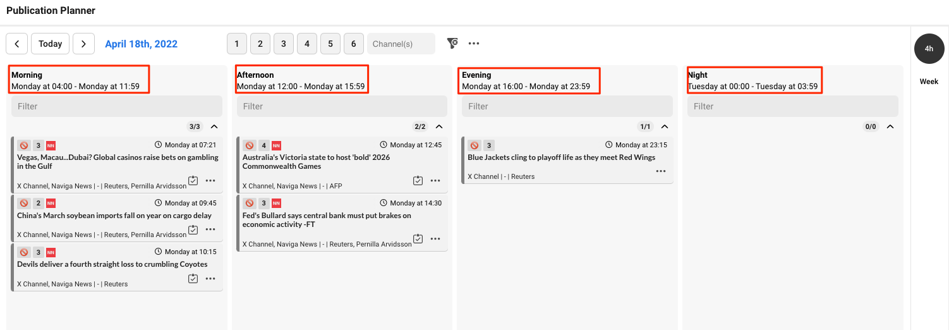This screenshot has width=949, height=330.
Task: Toggle channel number 1 button
Action: coord(237,44)
